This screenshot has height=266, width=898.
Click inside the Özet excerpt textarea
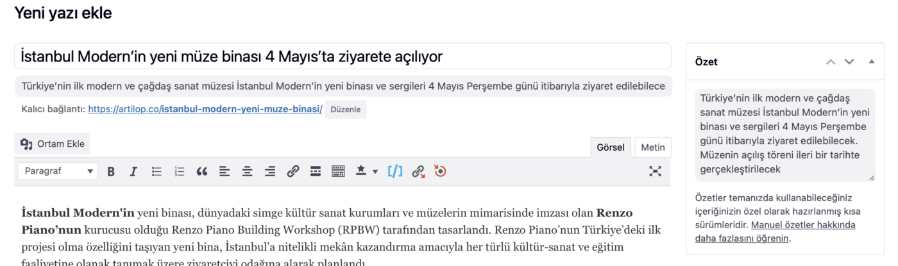pos(785,135)
